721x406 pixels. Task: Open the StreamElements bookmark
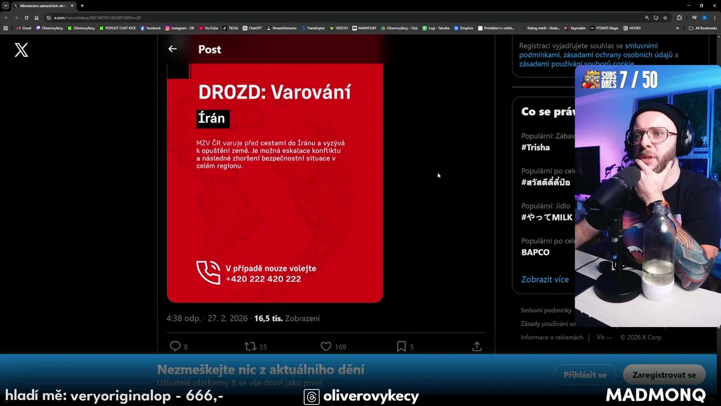281,28
